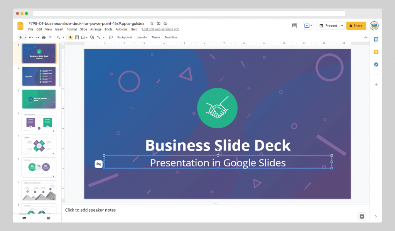
Task: Click the Transition button
Action: point(170,37)
